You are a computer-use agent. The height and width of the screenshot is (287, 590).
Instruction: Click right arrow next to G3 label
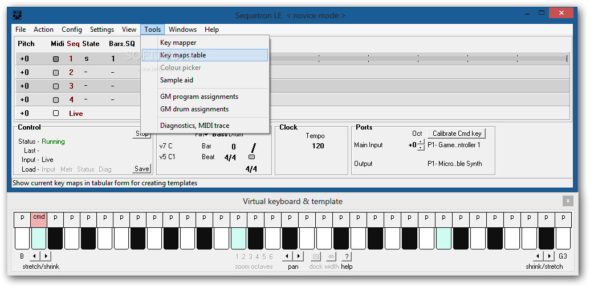(550, 257)
